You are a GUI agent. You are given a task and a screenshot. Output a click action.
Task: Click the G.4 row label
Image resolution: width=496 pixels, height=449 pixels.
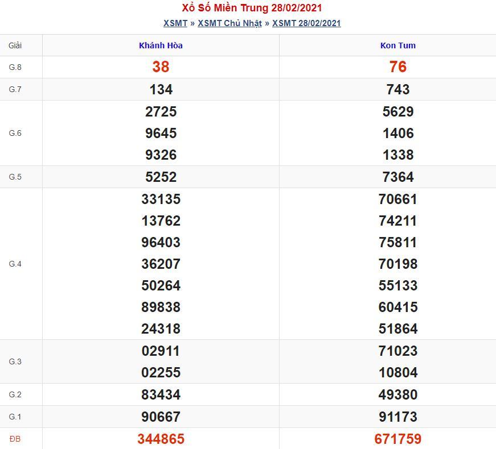point(15,264)
